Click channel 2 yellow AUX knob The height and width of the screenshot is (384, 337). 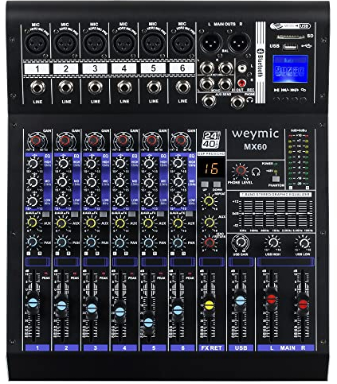click(x=61, y=223)
